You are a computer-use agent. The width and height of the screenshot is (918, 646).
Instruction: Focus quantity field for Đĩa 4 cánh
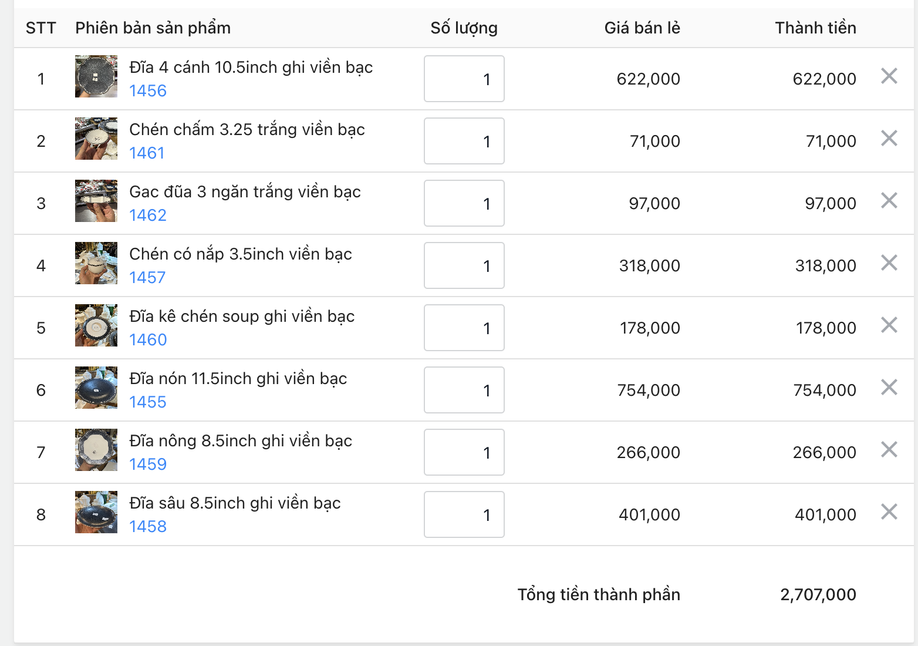tap(464, 79)
